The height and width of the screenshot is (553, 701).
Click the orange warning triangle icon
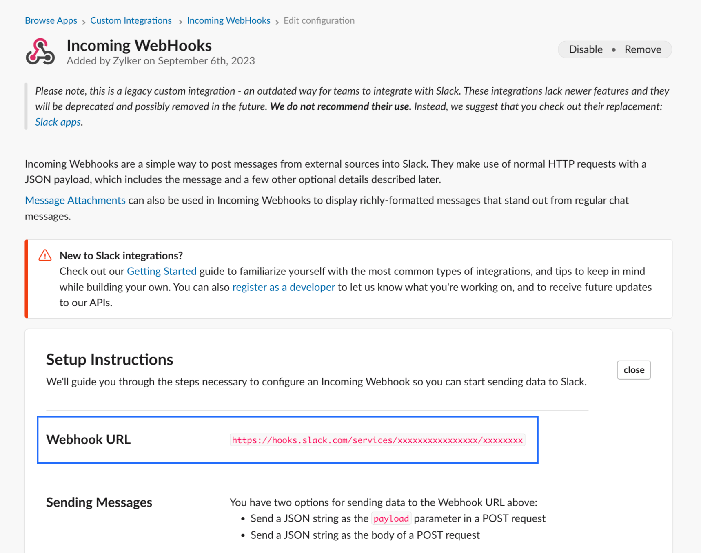point(45,255)
